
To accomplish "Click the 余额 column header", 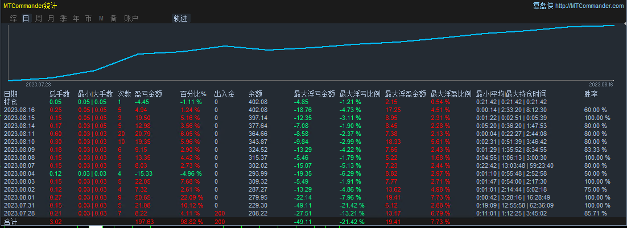I will 255,94.
